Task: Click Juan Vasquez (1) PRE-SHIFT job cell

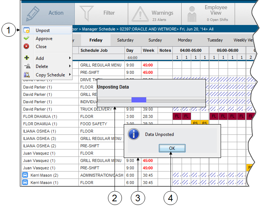Action: (101, 168)
